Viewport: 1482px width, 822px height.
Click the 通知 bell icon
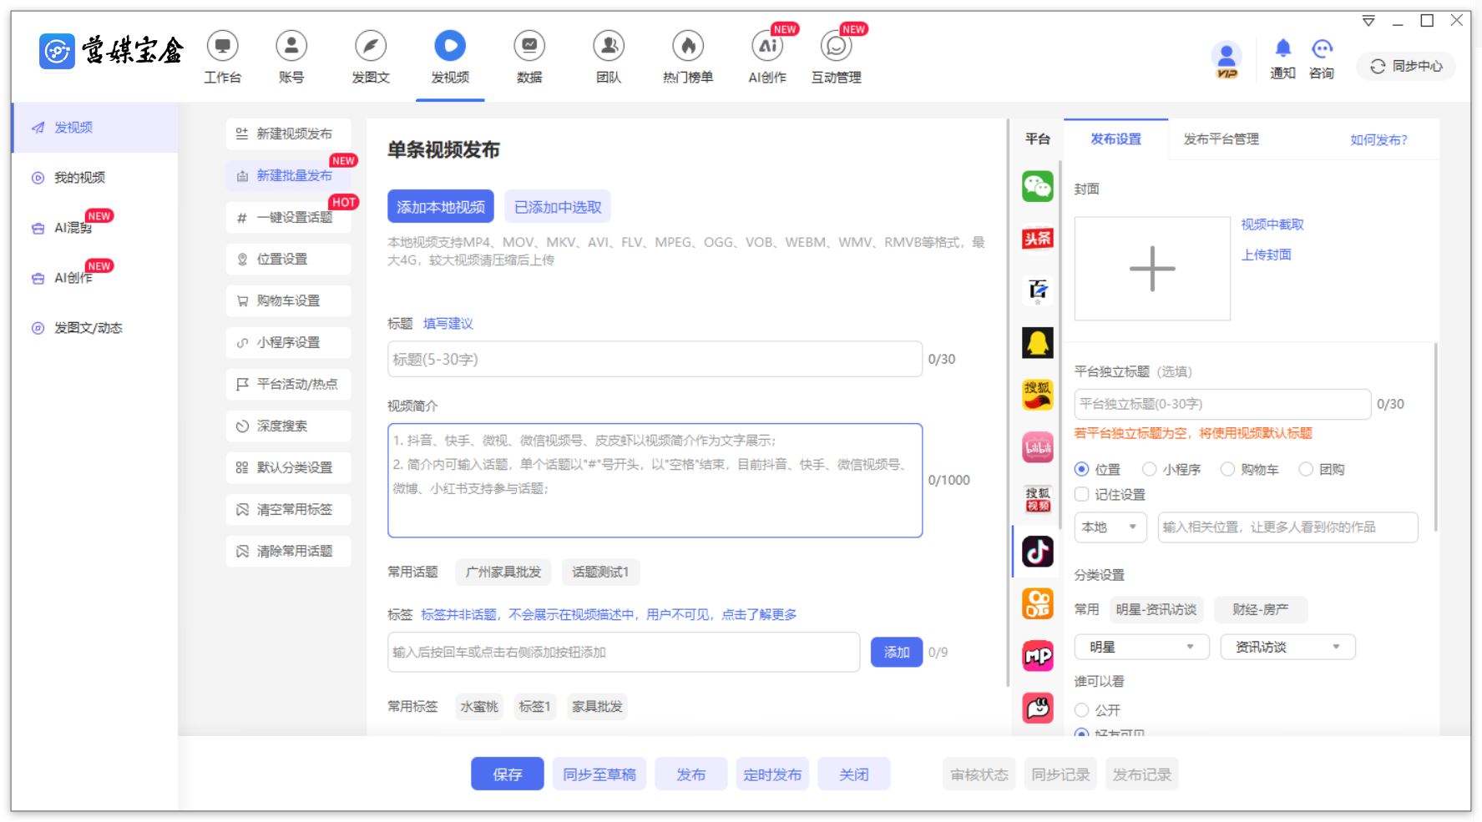(1282, 48)
